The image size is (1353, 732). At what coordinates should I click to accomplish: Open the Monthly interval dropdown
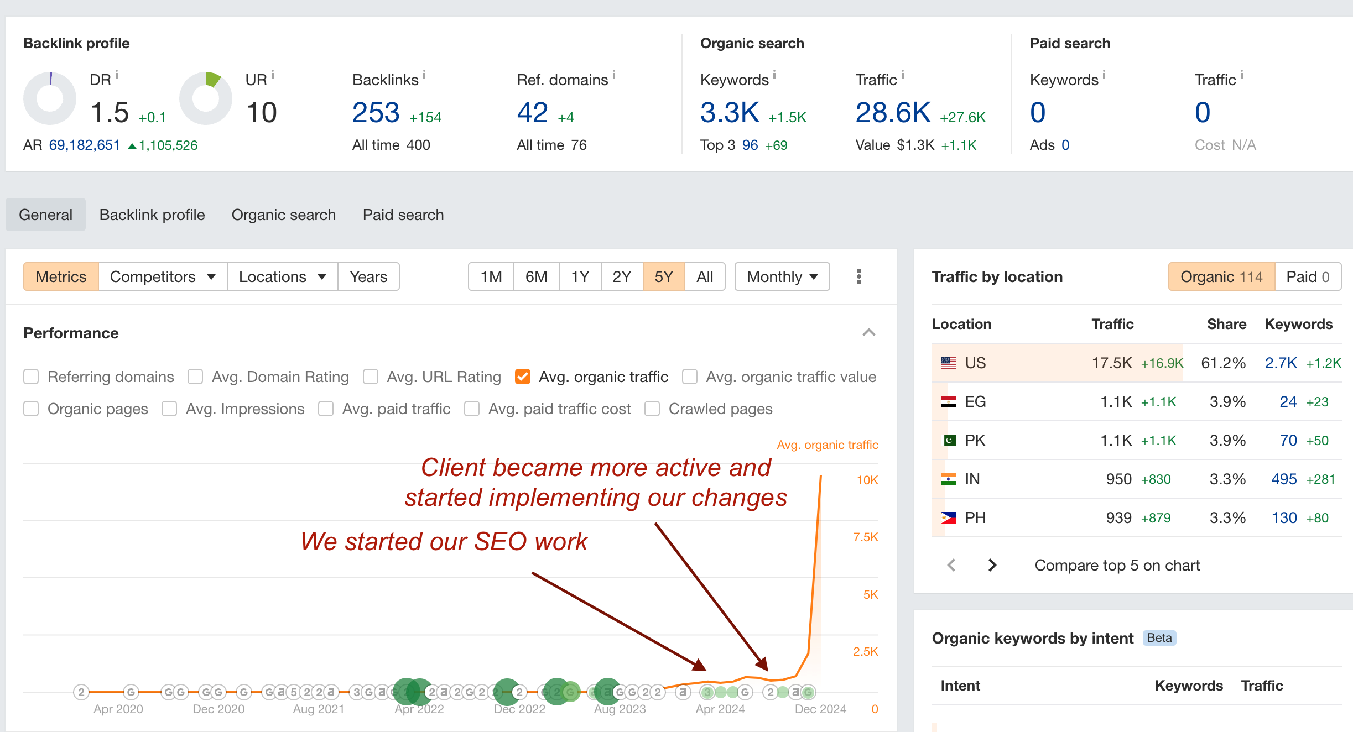[782, 276]
